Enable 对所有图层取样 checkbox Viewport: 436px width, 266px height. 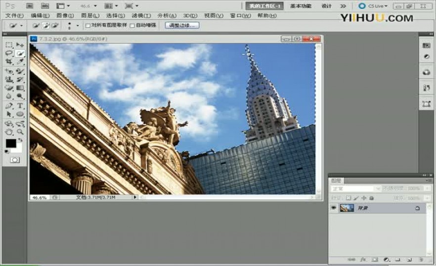coord(88,26)
